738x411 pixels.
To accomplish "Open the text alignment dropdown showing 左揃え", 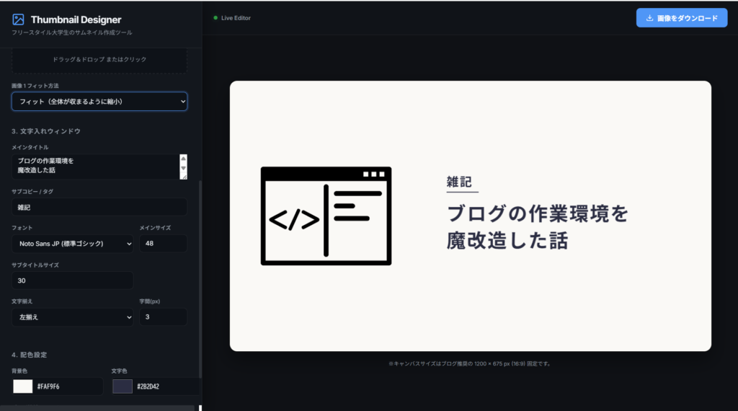I will (73, 317).
